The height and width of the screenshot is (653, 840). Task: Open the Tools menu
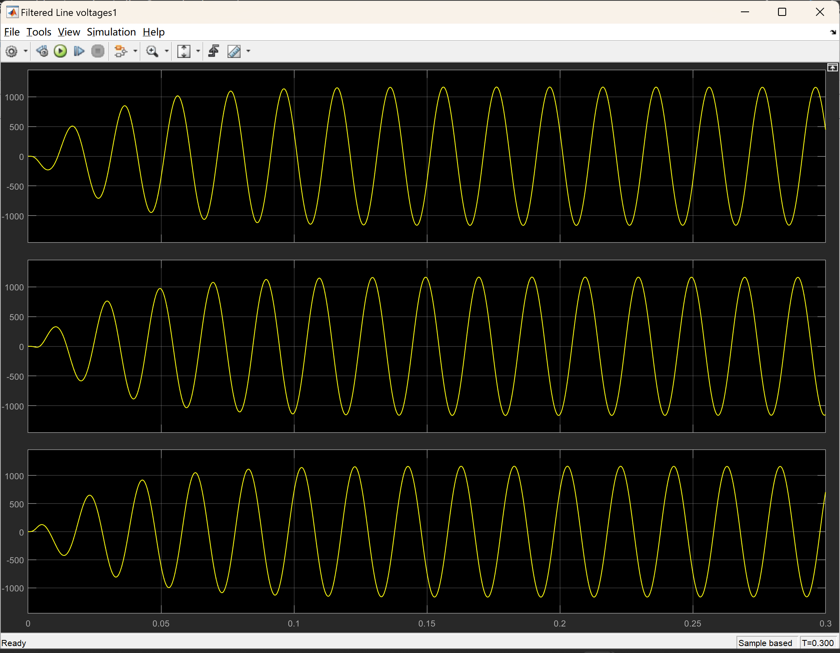pos(39,32)
